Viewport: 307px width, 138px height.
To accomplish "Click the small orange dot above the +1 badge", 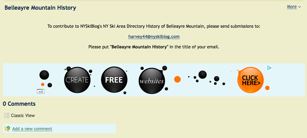I will 42,84.
